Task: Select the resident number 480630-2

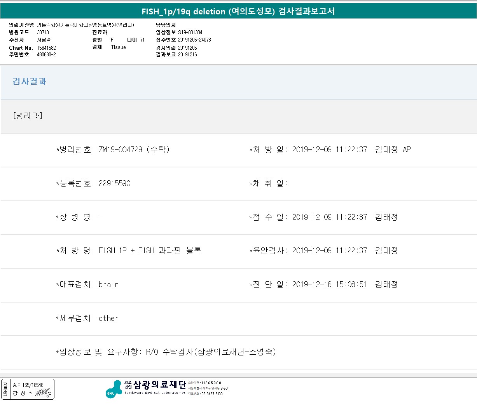Action: [x=46, y=55]
